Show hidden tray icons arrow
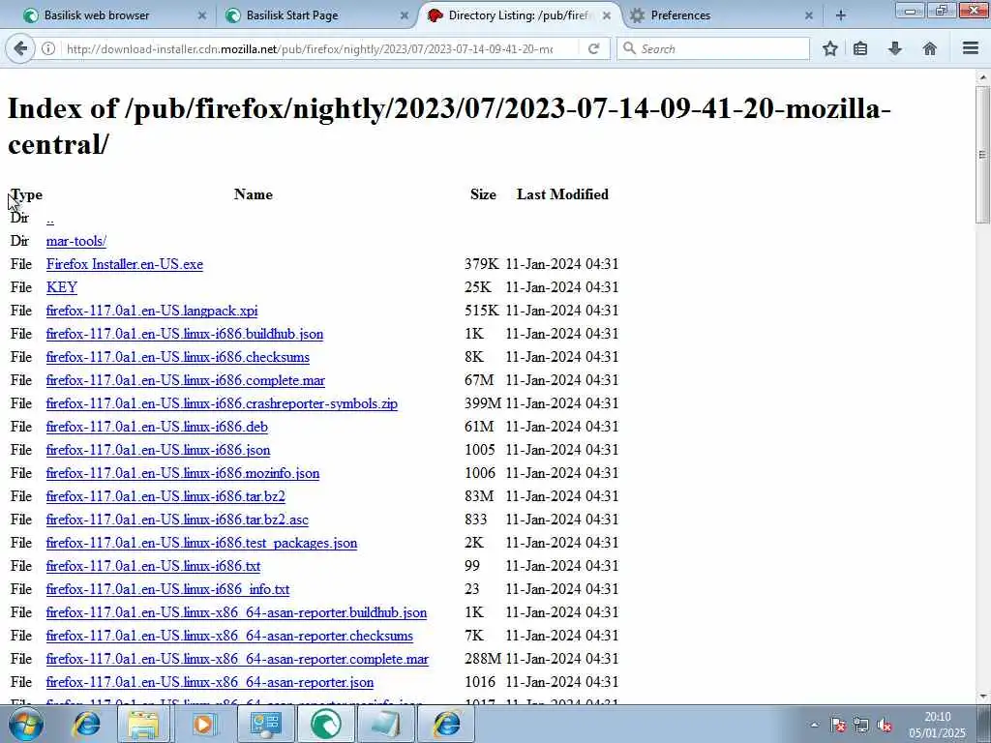The width and height of the screenshot is (991, 743). (814, 725)
